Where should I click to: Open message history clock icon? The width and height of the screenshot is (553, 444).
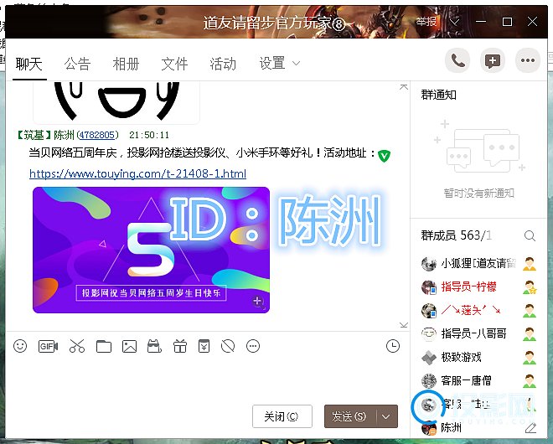[x=393, y=346]
